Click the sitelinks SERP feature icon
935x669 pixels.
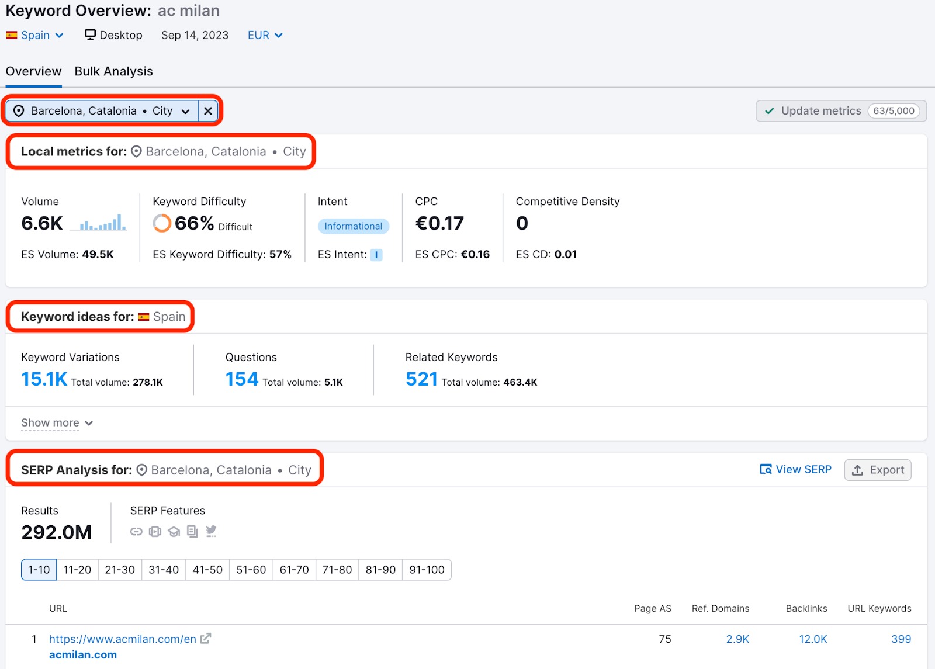click(x=136, y=532)
